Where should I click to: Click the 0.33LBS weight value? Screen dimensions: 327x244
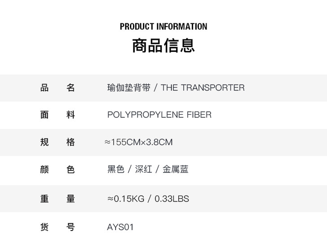pyautogui.click(x=172, y=199)
